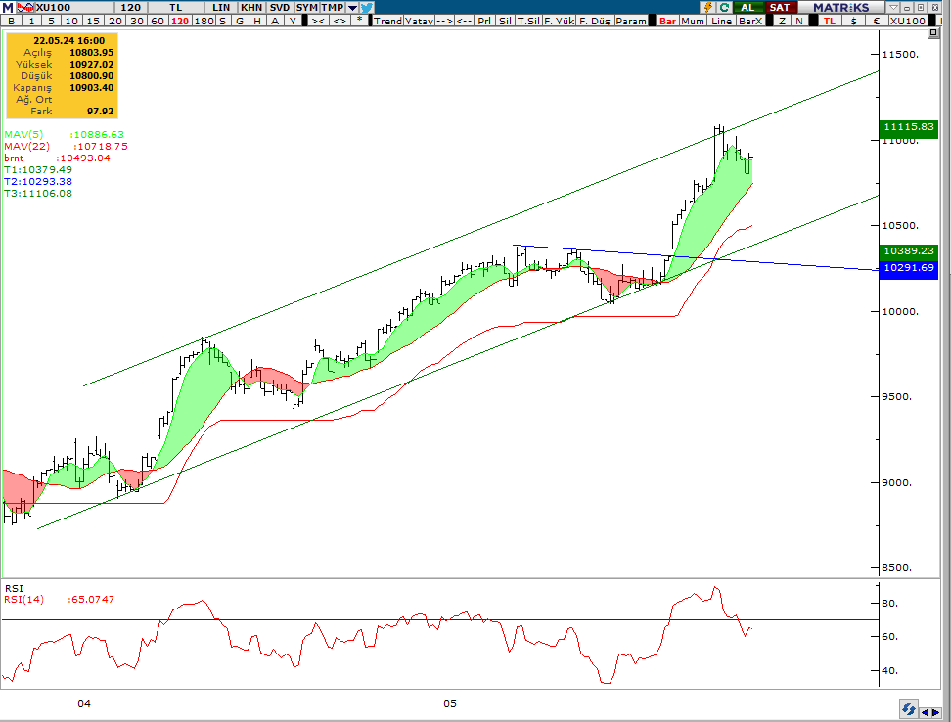Click the F. Düş button
Screen dimensions: 951x722
click(595, 21)
